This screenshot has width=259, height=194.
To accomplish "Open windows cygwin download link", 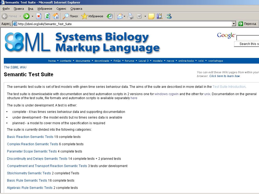I will [166, 94].
